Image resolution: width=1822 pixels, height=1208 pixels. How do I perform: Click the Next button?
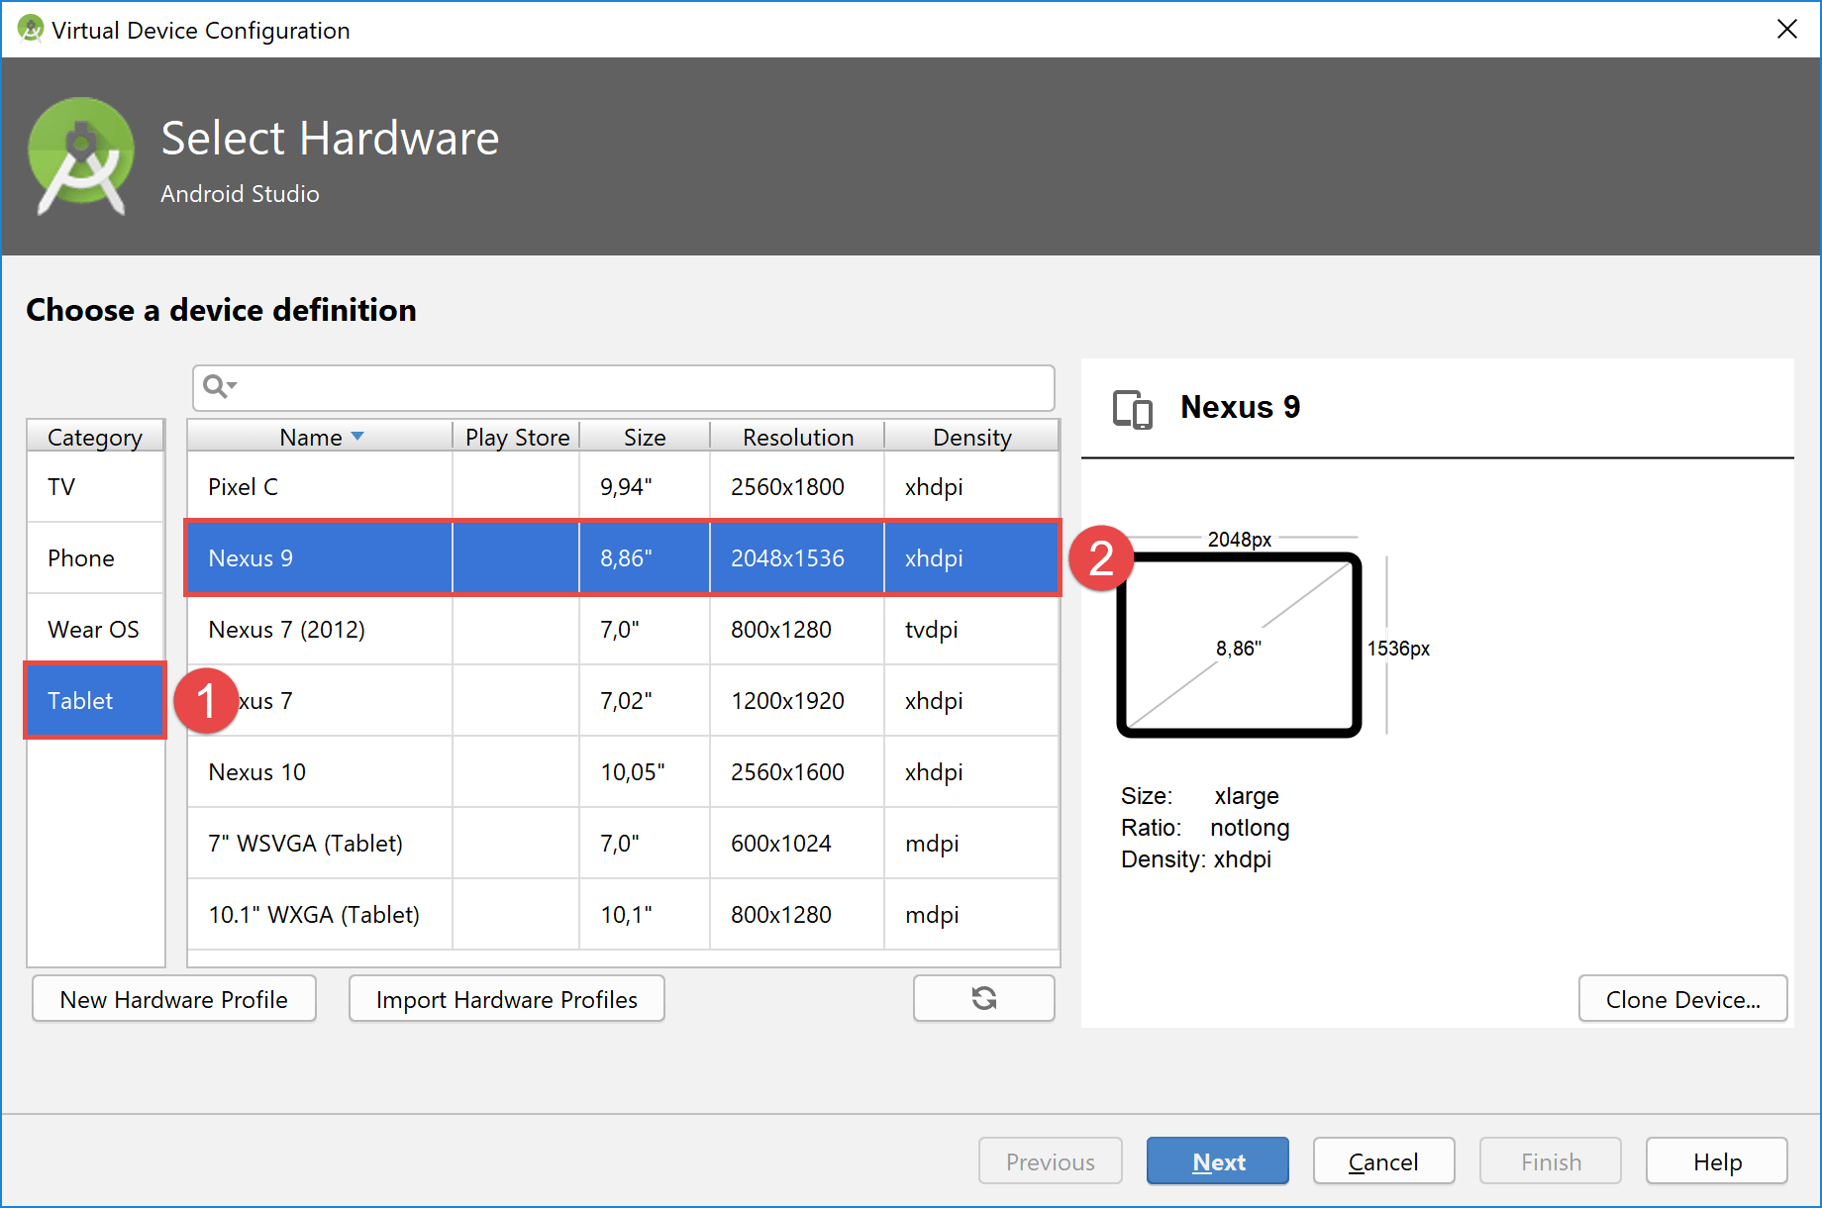1218,1160
